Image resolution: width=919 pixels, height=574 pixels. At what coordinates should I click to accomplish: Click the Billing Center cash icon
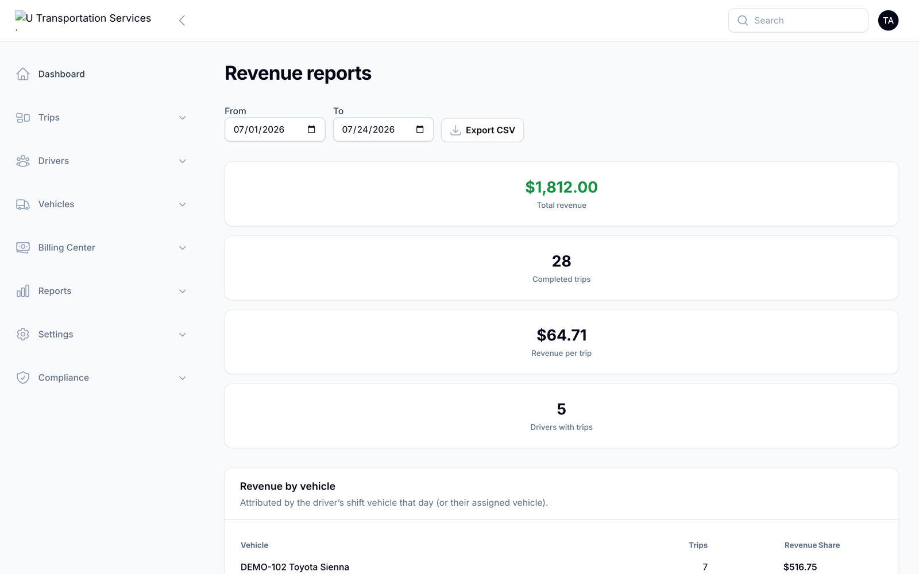click(23, 248)
